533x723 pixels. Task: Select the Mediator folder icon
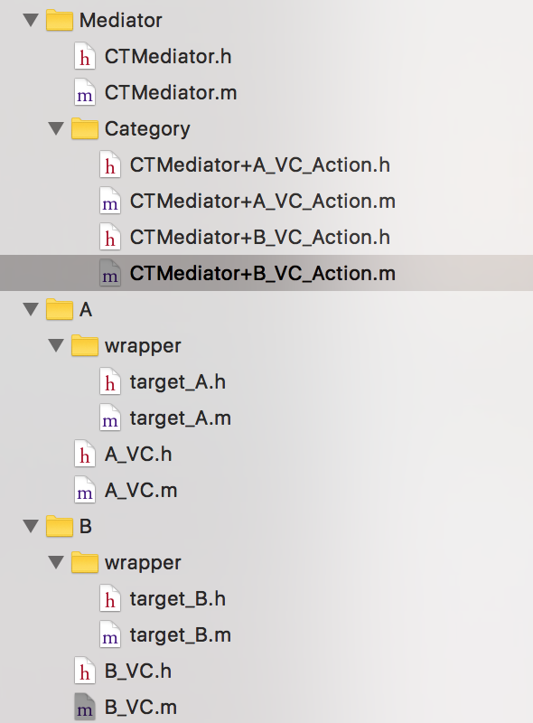(x=60, y=21)
